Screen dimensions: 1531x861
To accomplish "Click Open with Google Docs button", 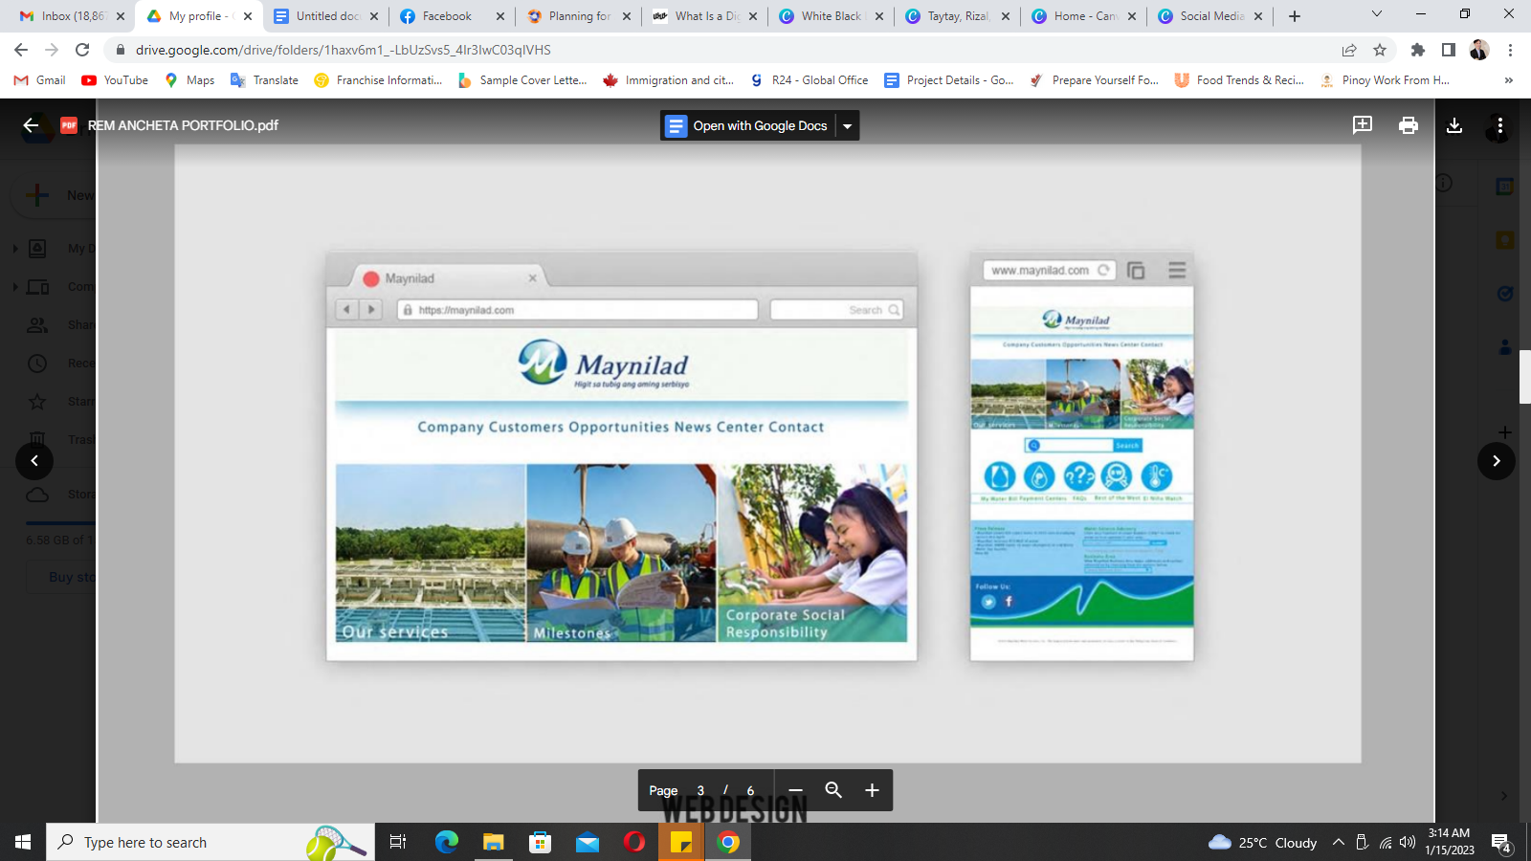I will (747, 125).
